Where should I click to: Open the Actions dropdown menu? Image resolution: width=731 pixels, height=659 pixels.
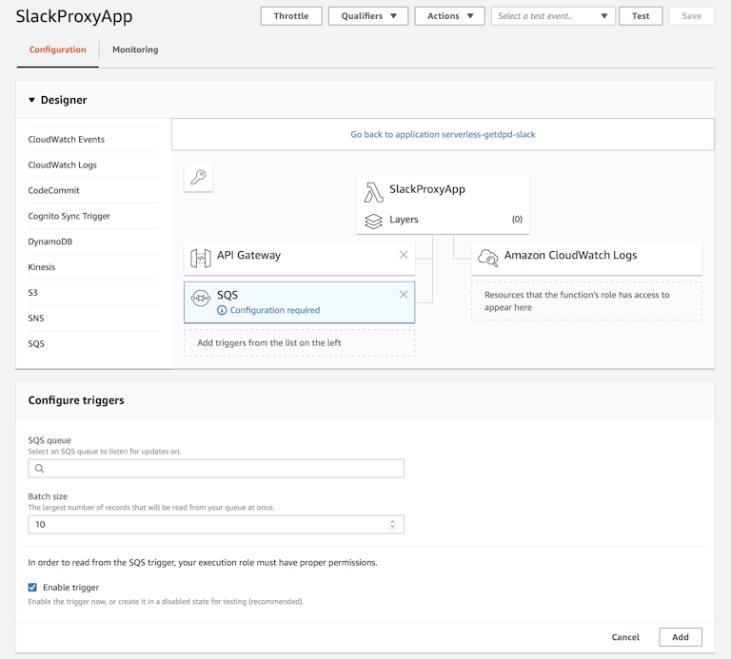point(449,16)
